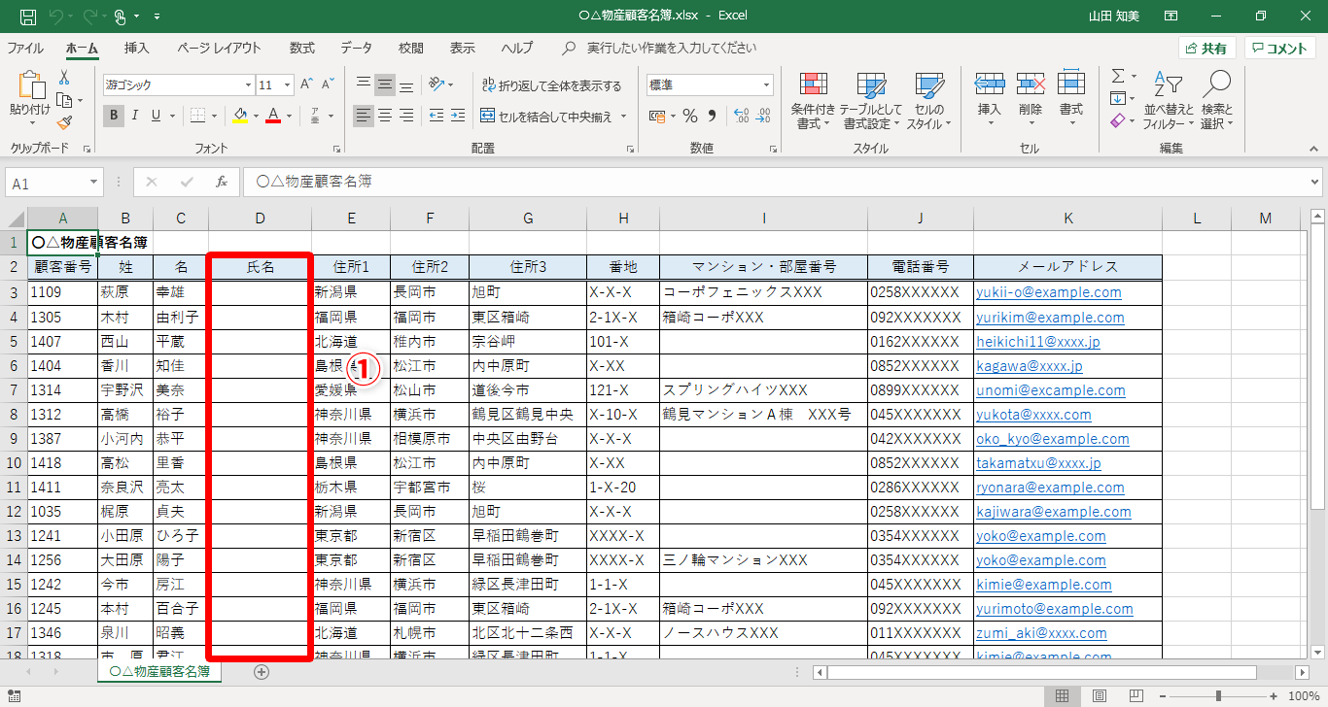1328x707 pixels.
Task: Open the ファイル tab
Action: [x=25, y=48]
